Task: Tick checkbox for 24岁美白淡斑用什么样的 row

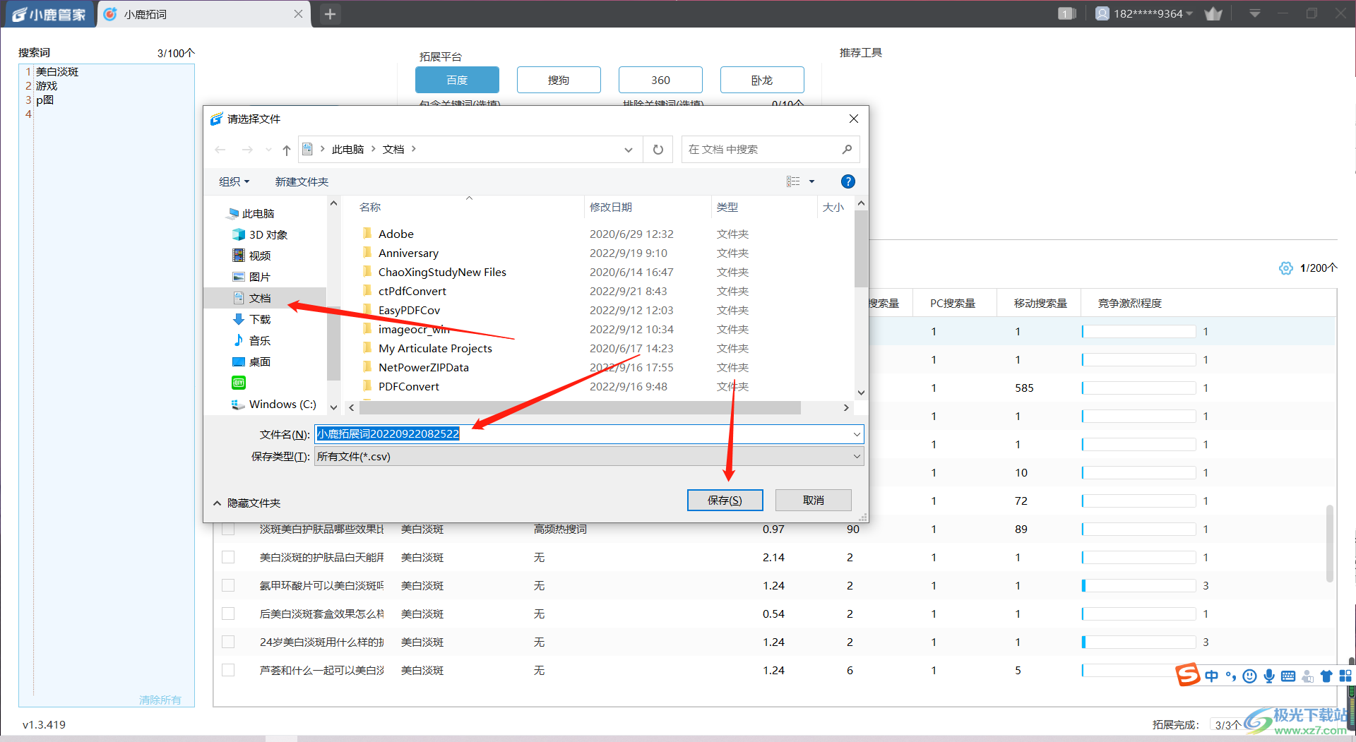Action: (228, 642)
